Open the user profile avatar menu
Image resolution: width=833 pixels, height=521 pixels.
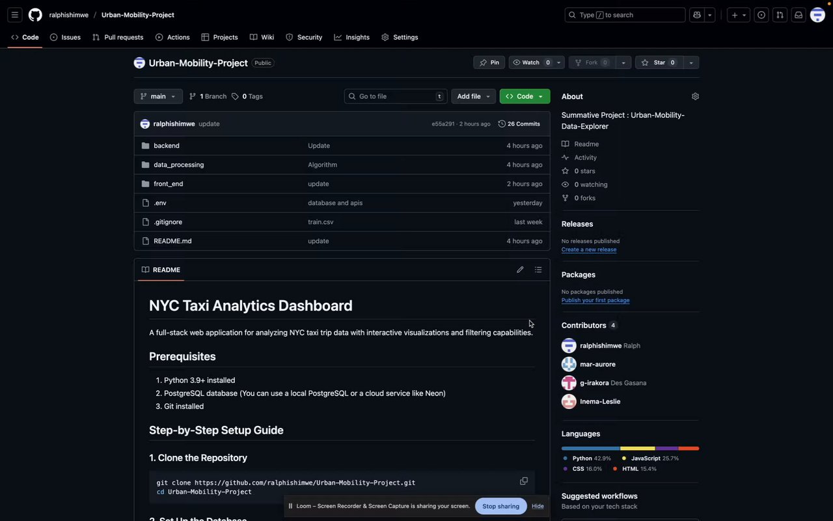(x=817, y=15)
